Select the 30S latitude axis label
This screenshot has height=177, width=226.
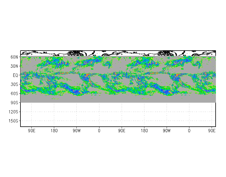click(14, 84)
